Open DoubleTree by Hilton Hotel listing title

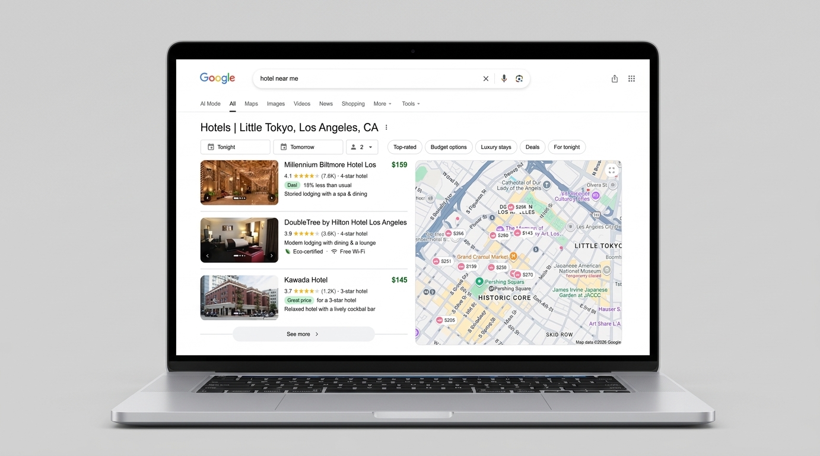345,222
